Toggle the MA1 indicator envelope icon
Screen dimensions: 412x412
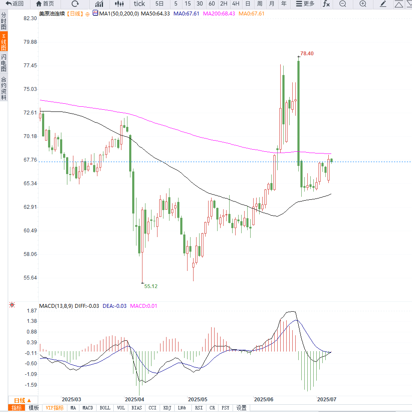[95, 14]
